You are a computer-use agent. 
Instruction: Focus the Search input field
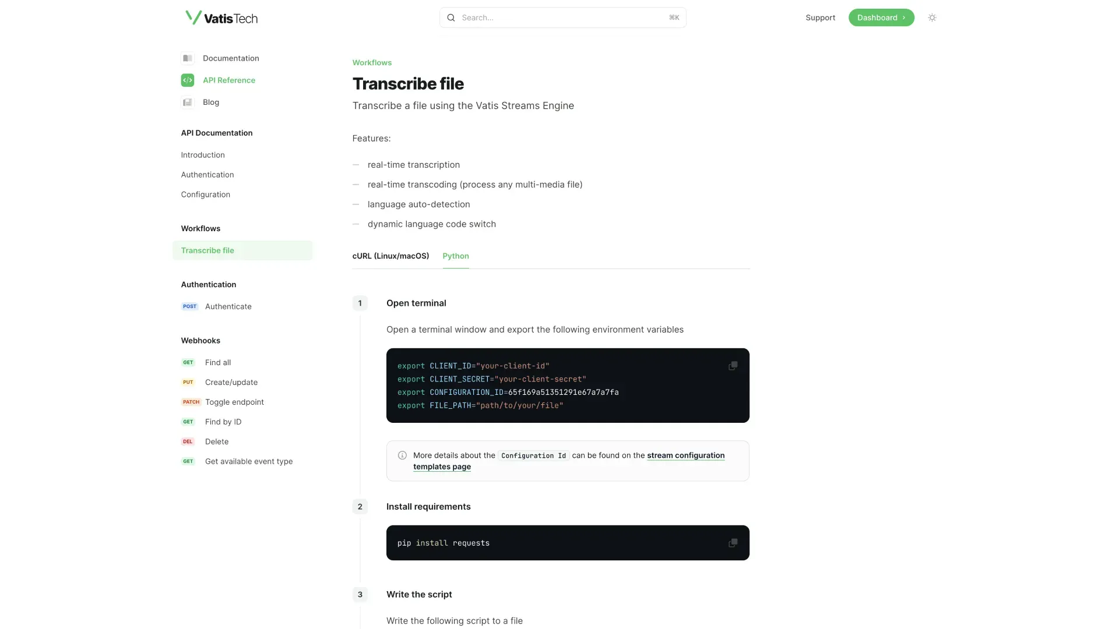tap(562, 18)
